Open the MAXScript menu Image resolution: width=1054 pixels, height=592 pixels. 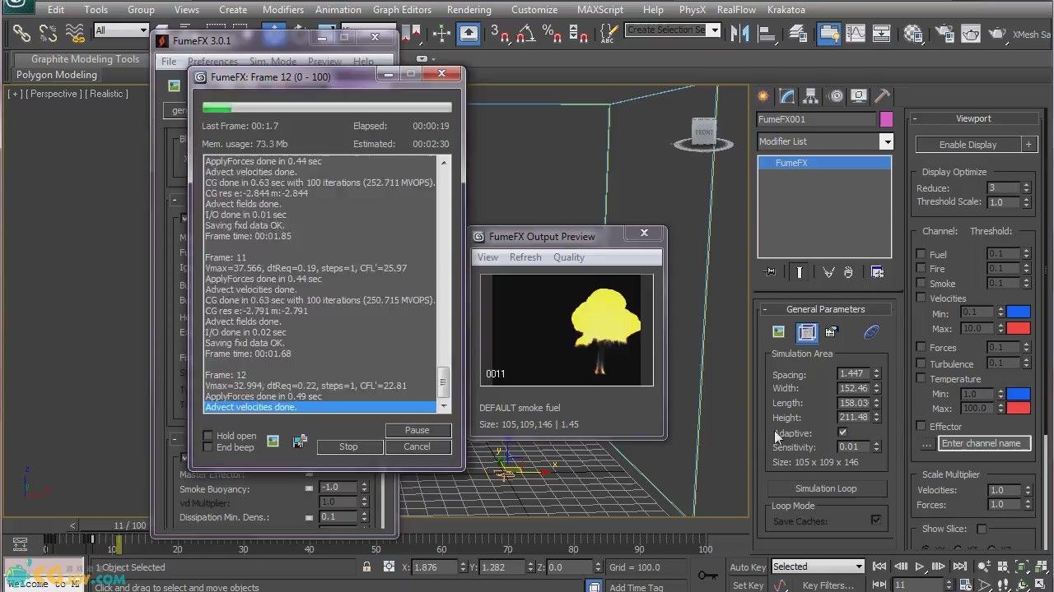[x=600, y=10]
